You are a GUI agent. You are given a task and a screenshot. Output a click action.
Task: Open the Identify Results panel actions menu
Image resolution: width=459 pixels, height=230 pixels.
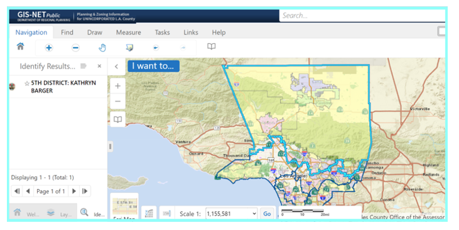pyautogui.click(x=84, y=66)
